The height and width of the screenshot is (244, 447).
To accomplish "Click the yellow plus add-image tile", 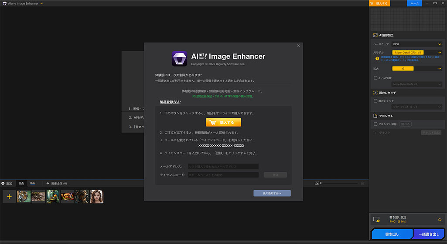I will [9, 197].
